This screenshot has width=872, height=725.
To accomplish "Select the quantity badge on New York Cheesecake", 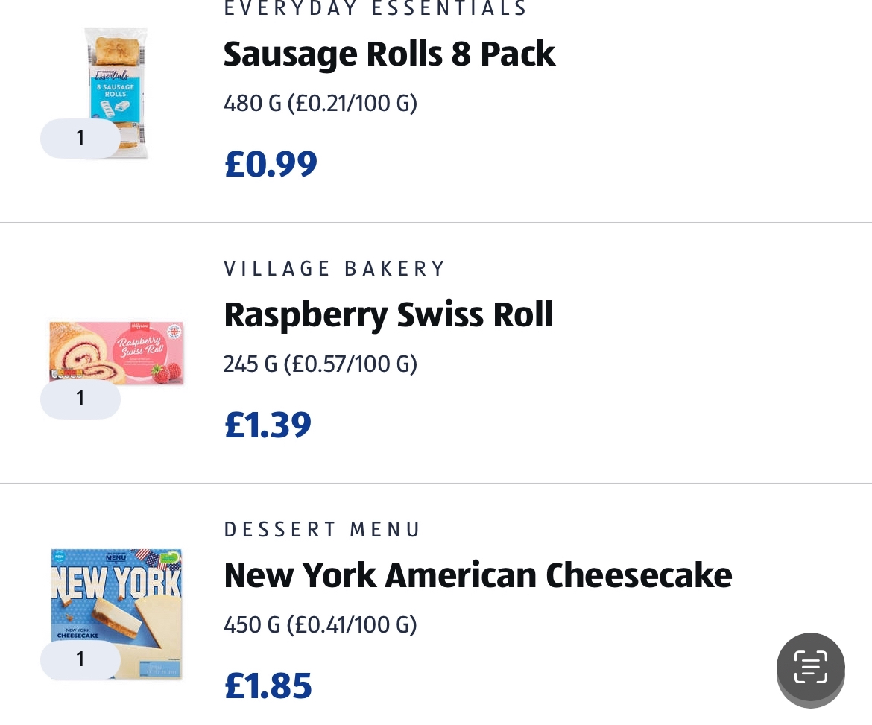I will click(x=80, y=659).
